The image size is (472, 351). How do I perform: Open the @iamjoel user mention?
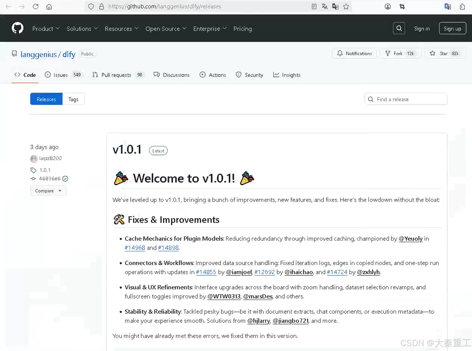coord(239,272)
